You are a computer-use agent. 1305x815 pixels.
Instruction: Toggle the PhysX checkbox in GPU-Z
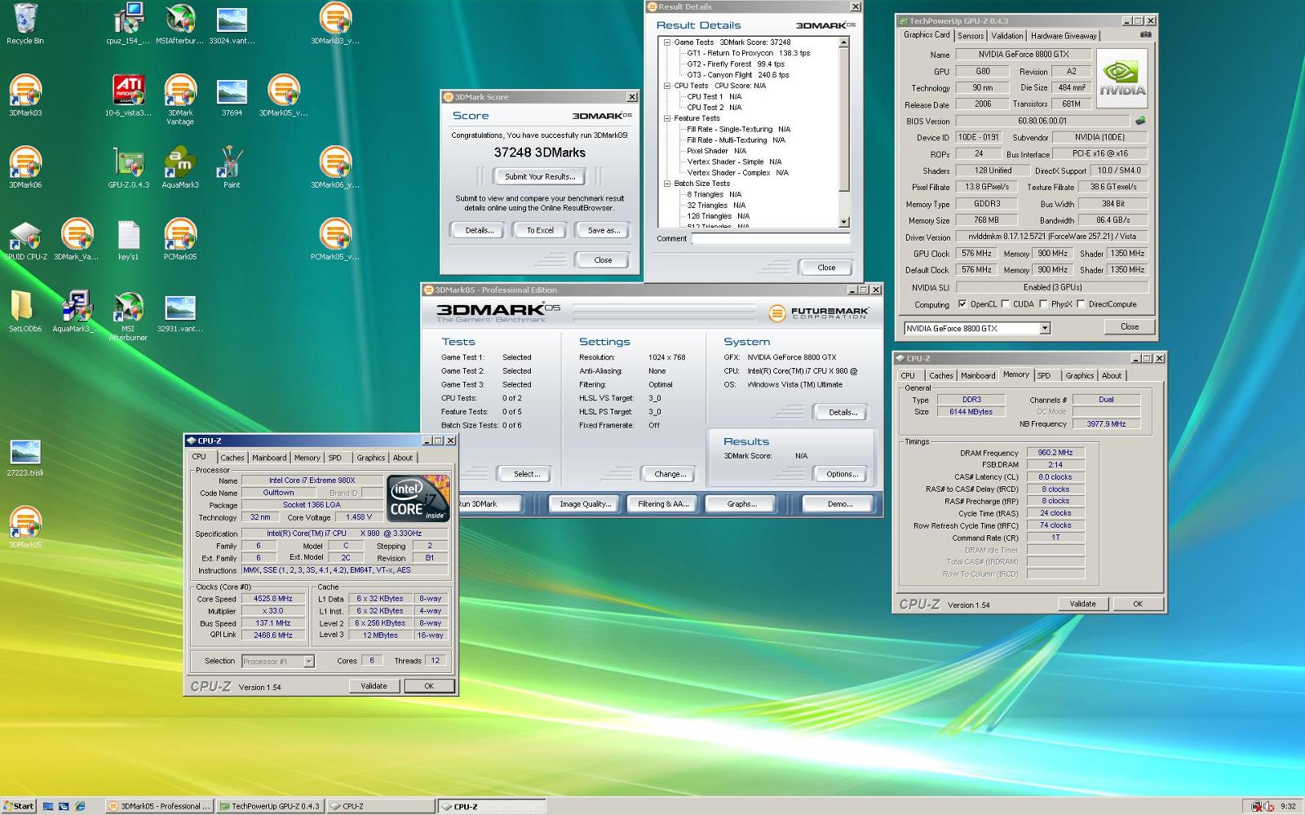pos(1043,304)
